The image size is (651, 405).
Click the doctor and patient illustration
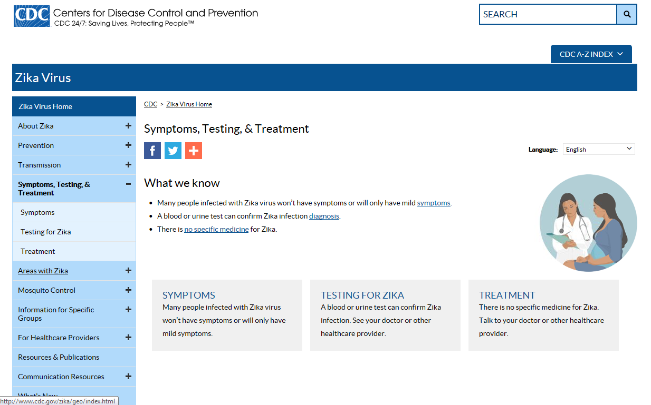pos(588,223)
